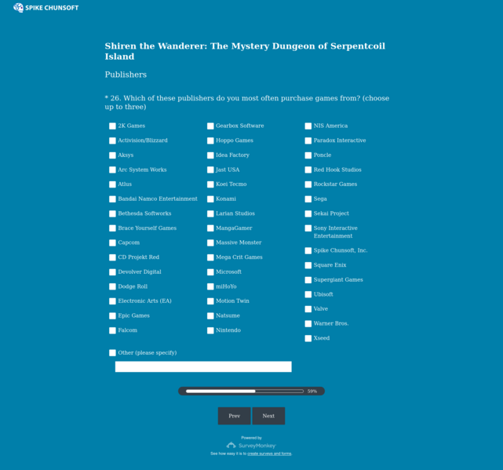Tick the miHoYo checkbox
The width and height of the screenshot is (503, 470).
coord(210,286)
